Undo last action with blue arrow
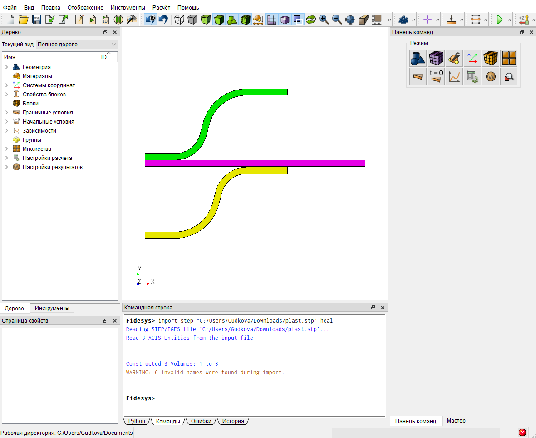 tap(163, 20)
